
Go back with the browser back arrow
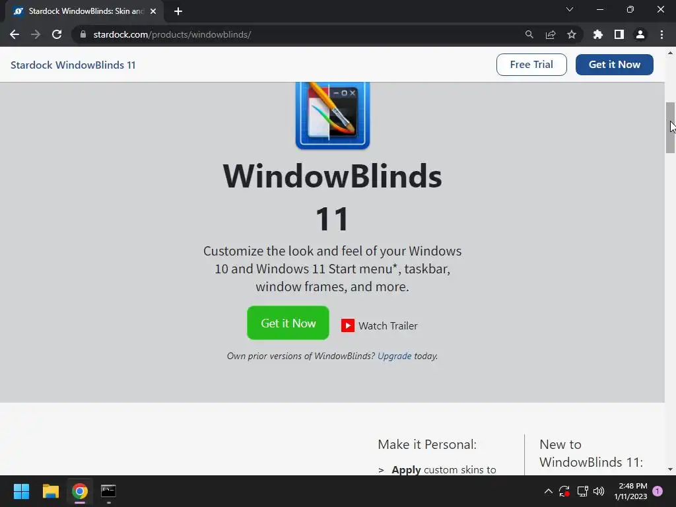(15, 34)
